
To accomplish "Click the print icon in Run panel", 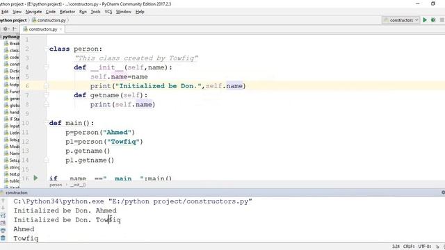I will tap(3, 230).
